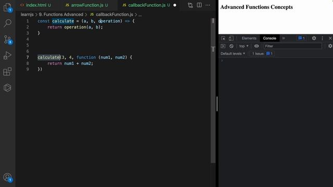Open the Default levels dropdown
Image resolution: width=333 pixels, height=187 pixels.
coord(233,54)
